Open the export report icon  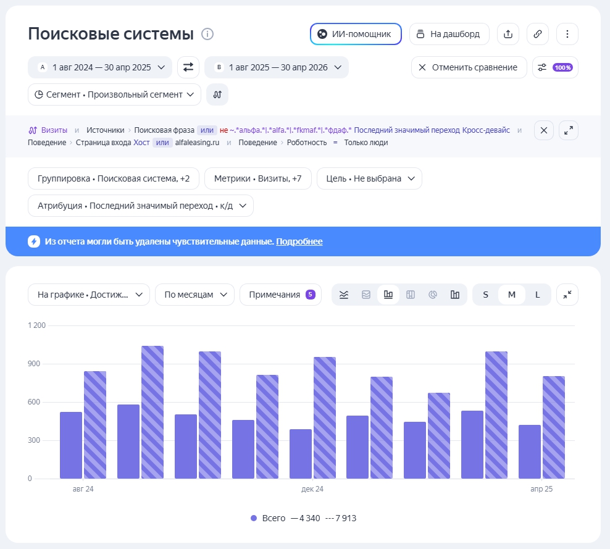(508, 34)
